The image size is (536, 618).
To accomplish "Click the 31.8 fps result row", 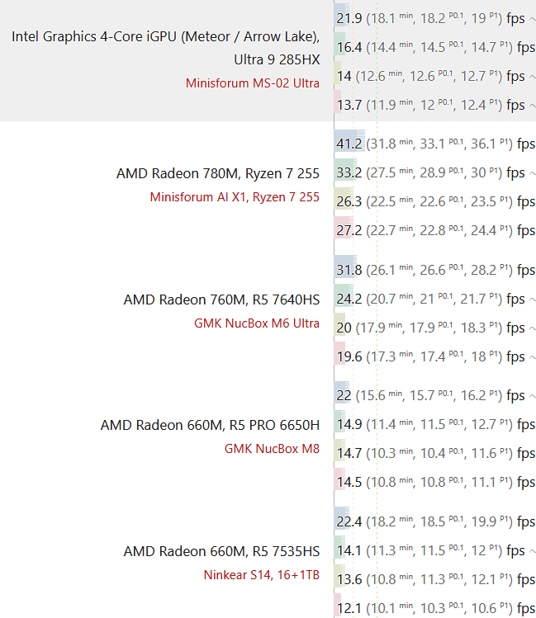I will 435,270.
